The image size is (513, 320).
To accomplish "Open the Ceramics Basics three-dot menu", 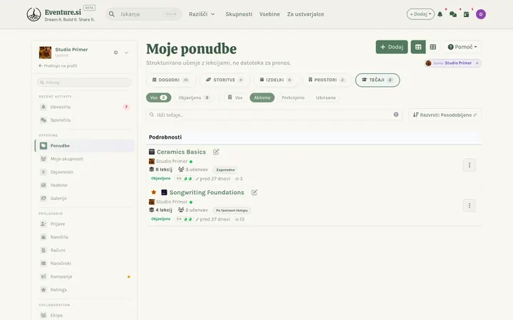I will tap(470, 165).
